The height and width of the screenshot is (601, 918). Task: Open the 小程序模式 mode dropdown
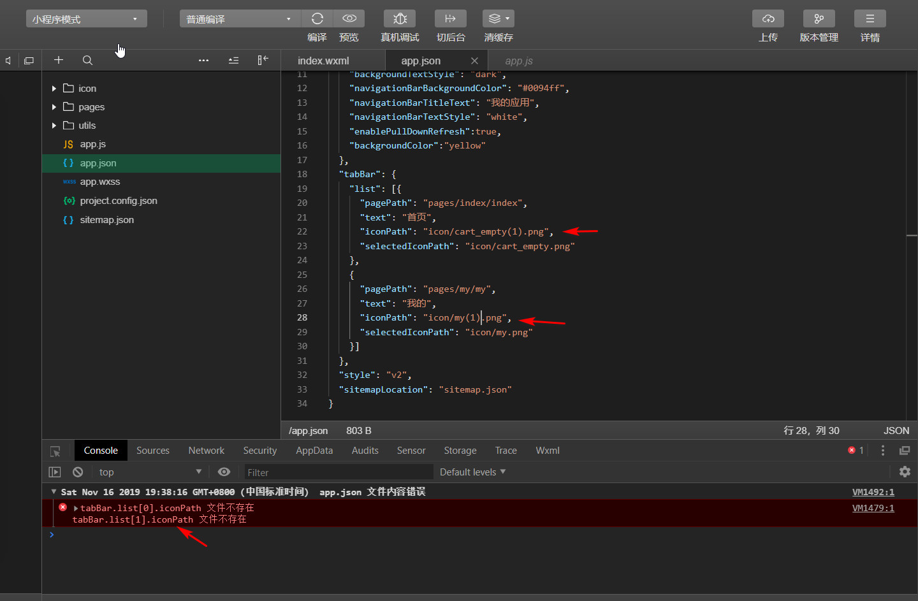pos(86,18)
